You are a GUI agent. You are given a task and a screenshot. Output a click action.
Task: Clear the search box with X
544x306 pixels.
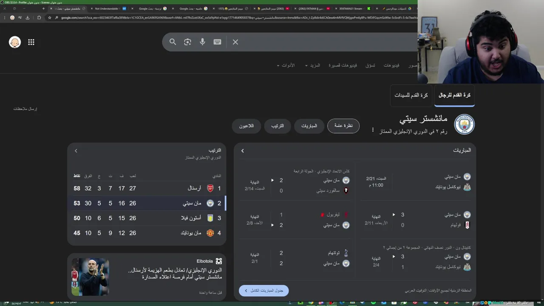[235, 42]
